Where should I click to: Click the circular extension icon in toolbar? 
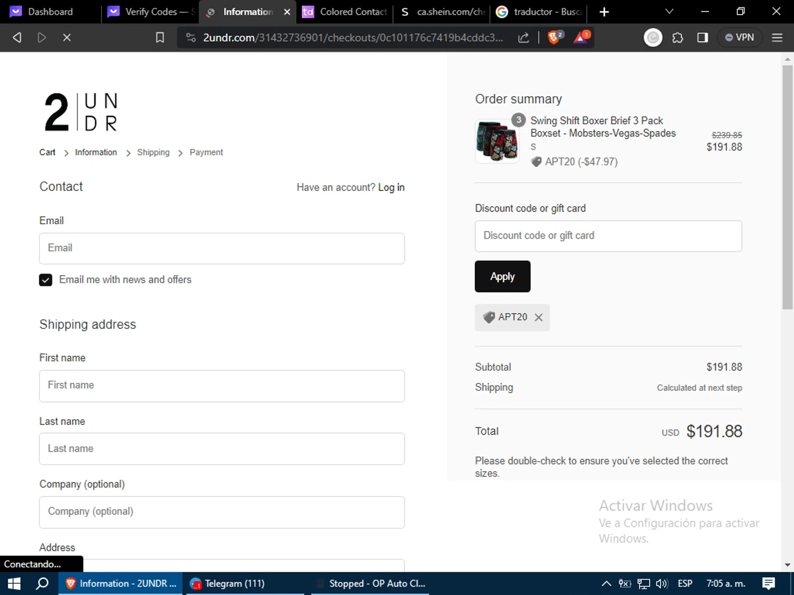(x=653, y=38)
